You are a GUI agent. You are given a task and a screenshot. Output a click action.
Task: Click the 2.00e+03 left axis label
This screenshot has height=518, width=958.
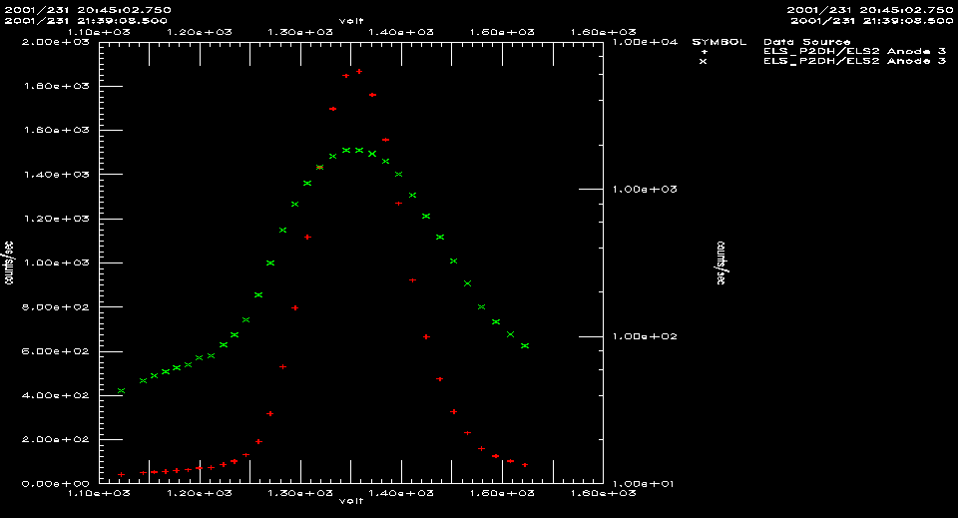pos(56,42)
